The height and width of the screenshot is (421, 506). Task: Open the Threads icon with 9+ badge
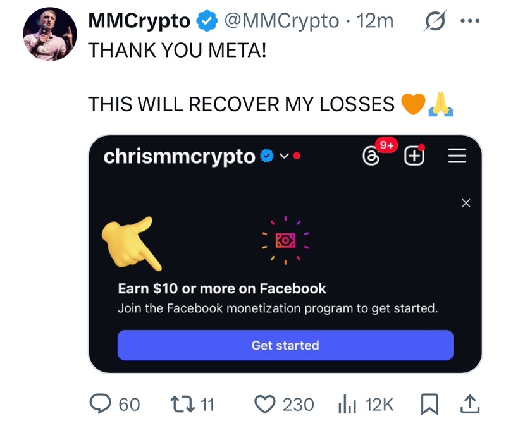(371, 156)
